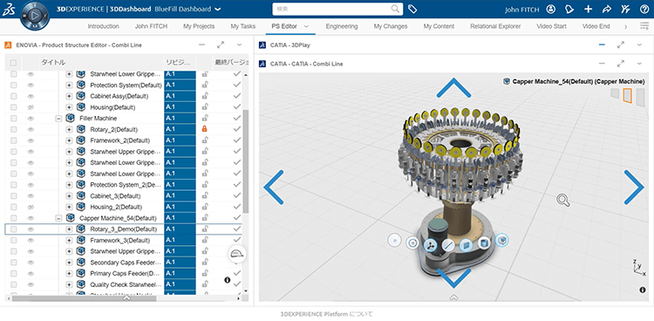Open the Product Structure Editor widget menu chevron
This screenshot has height=321, width=654.
point(240,44)
